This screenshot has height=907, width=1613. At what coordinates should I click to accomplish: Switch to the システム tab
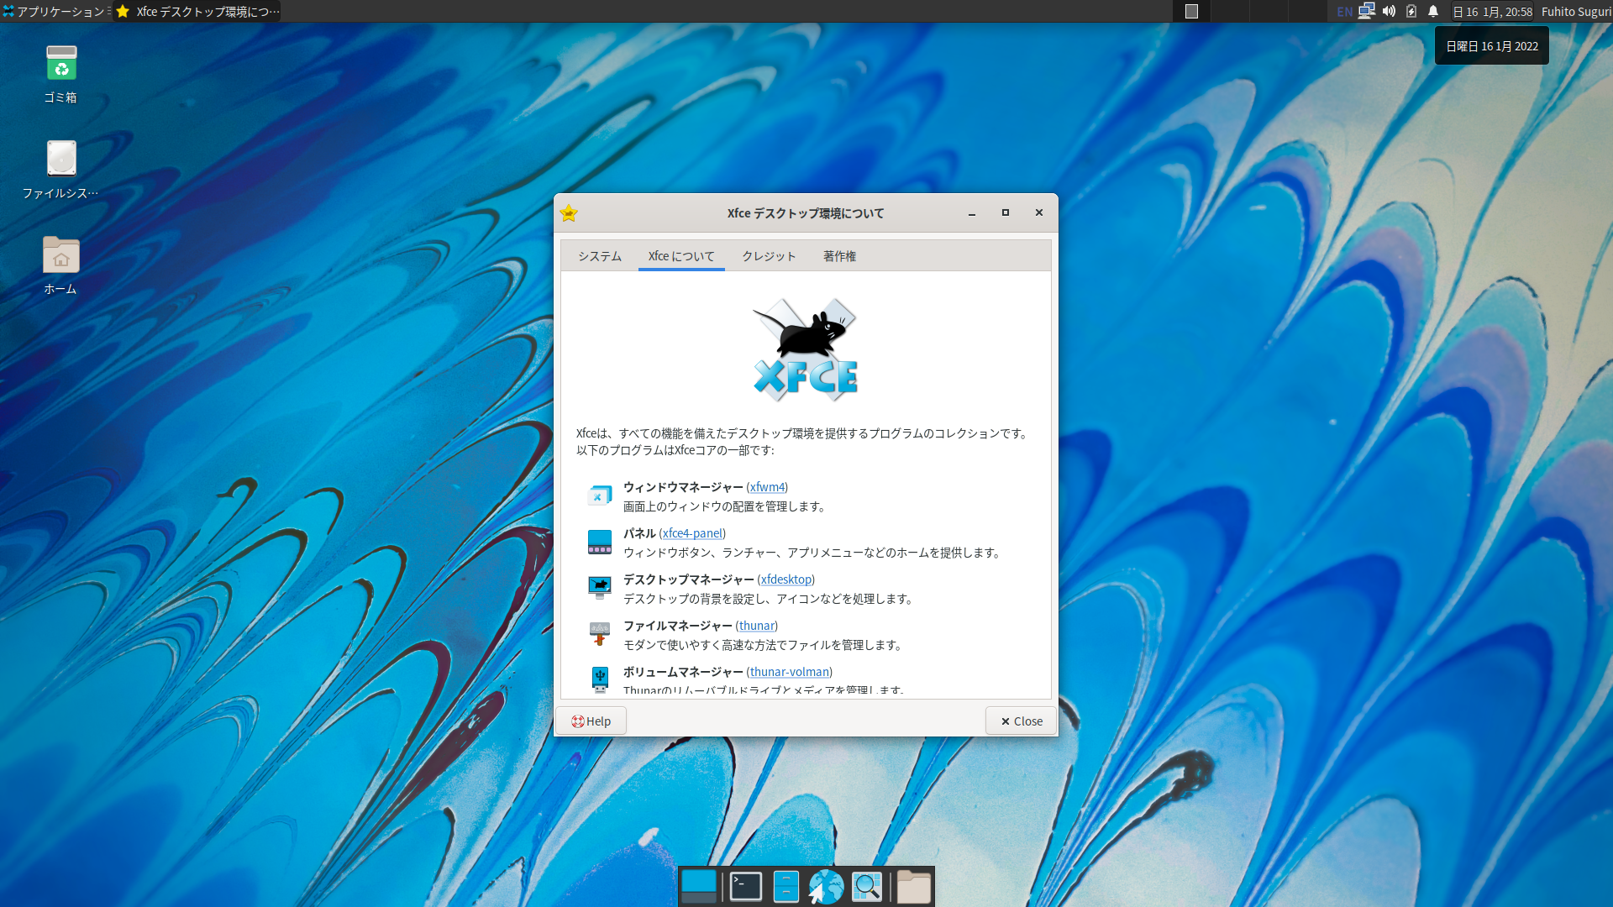click(x=599, y=256)
